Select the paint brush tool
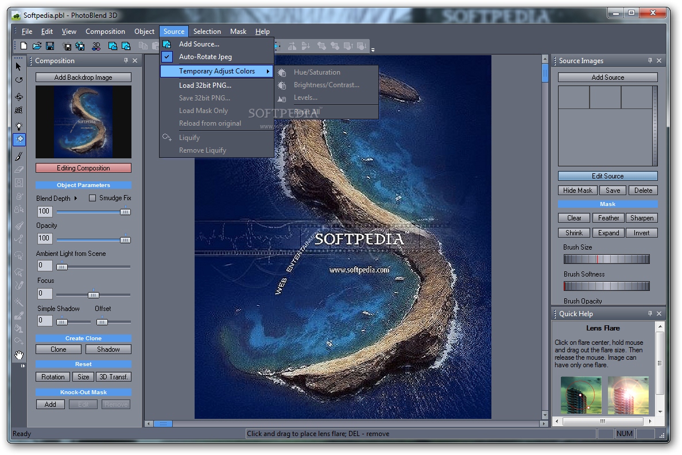This screenshot has height=455, width=682. click(x=19, y=156)
